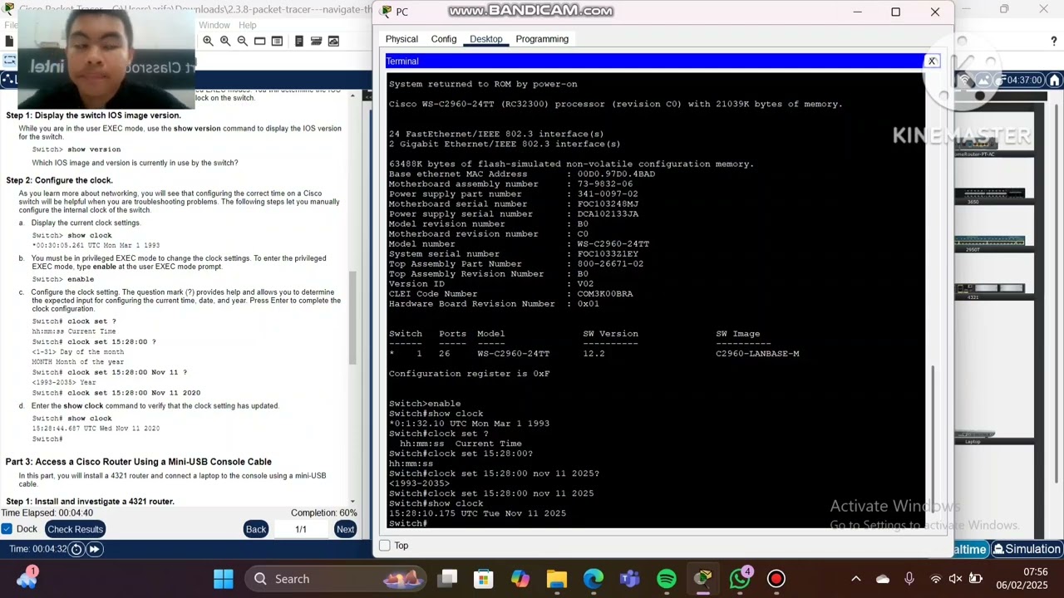Select the Desktop tab
The width and height of the screenshot is (1064, 598).
pos(485,39)
